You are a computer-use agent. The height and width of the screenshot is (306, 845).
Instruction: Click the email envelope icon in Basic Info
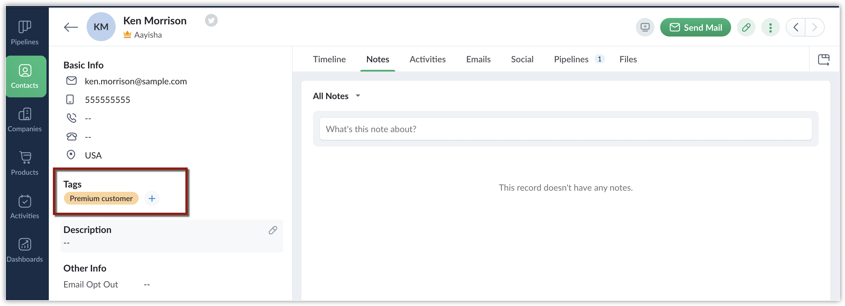(x=71, y=81)
